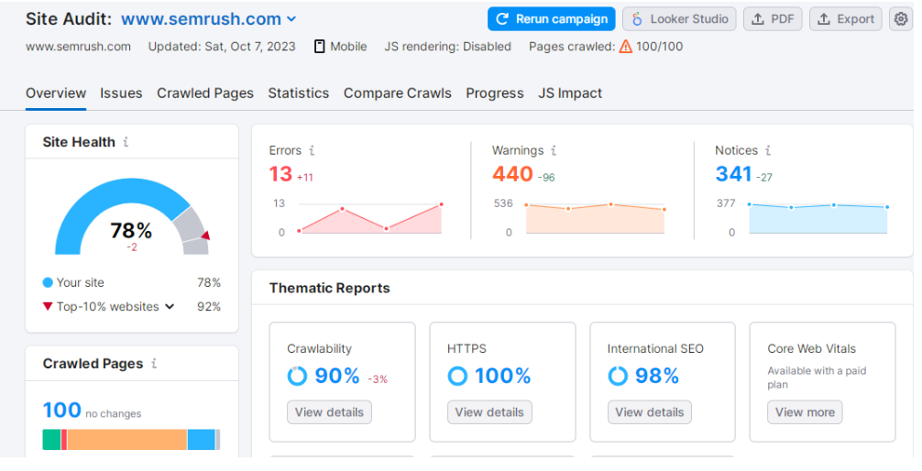View details for Crawlability report

(329, 412)
